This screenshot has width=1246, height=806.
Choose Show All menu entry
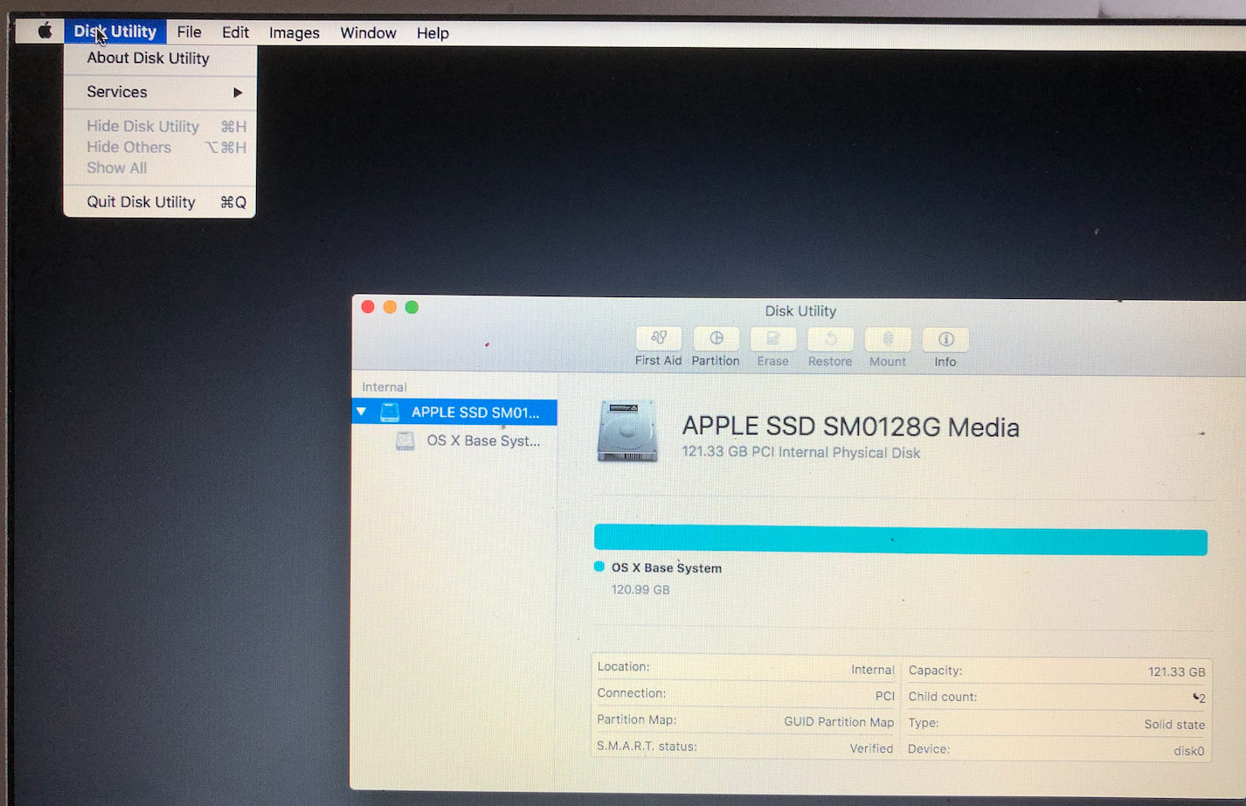[x=160, y=168]
